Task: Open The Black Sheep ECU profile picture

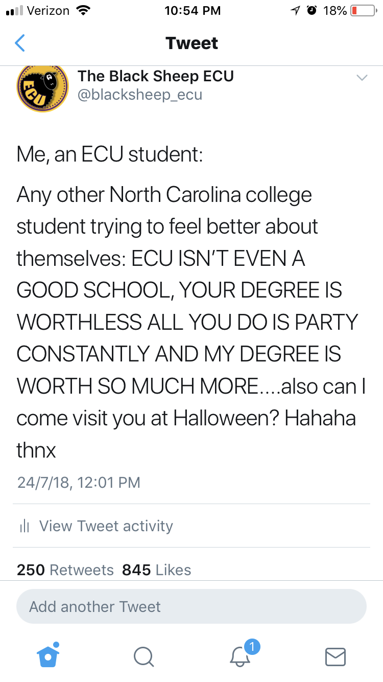Action: click(42, 87)
